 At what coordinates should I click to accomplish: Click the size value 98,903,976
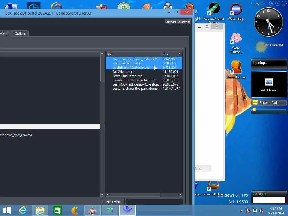pyautogui.click(x=170, y=84)
